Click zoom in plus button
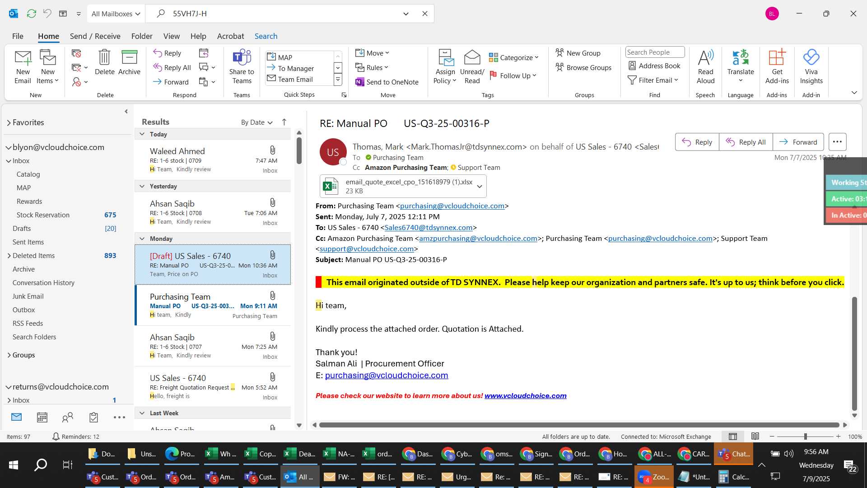Image resolution: width=867 pixels, height=488 pixels. click(x=838, y=436)
